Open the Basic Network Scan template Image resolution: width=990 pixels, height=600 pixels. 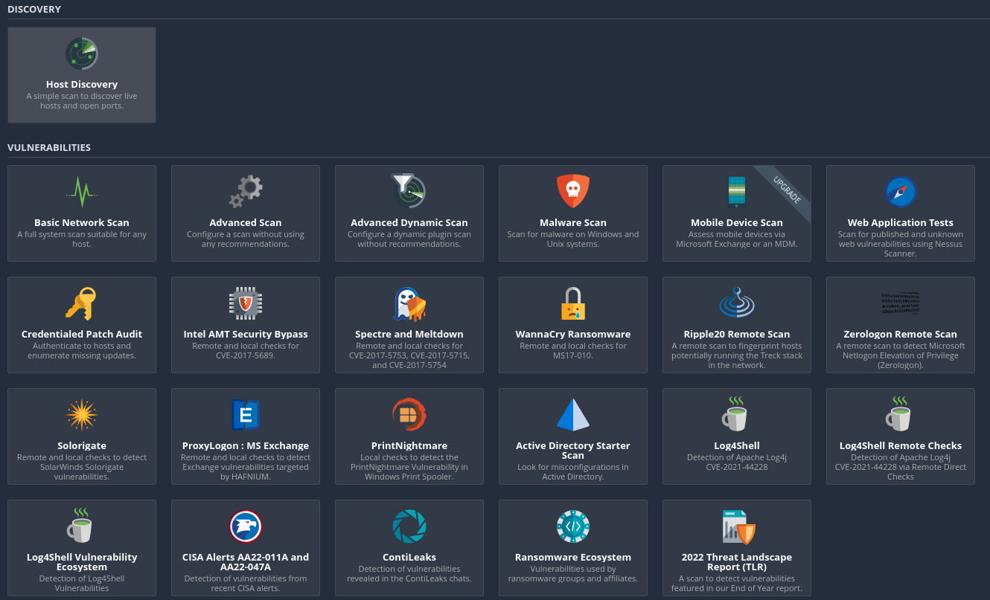tap(82, 213)
